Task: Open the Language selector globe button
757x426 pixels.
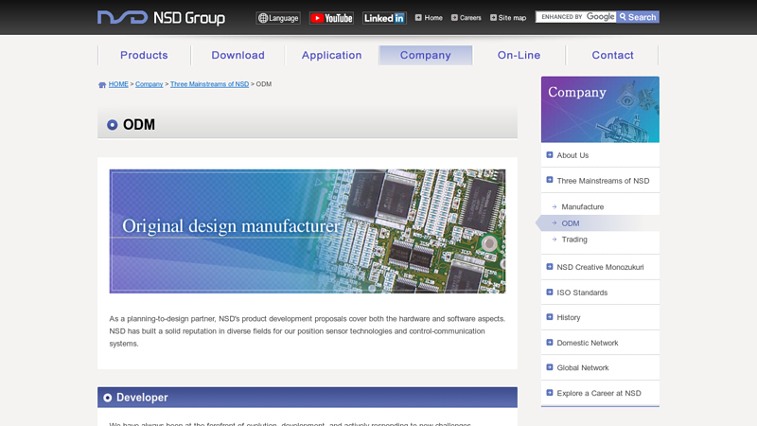Action: tap(278, 18)
